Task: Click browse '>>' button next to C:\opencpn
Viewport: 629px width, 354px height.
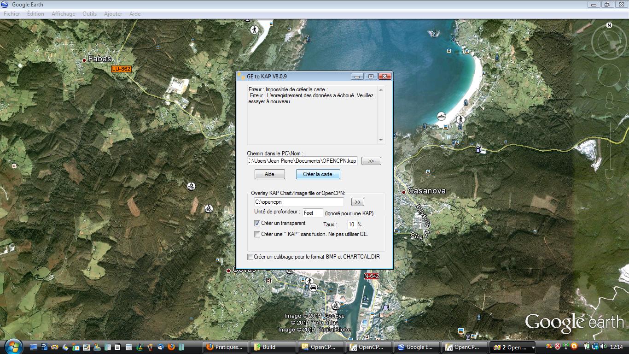Action: [x=357, y=202]
